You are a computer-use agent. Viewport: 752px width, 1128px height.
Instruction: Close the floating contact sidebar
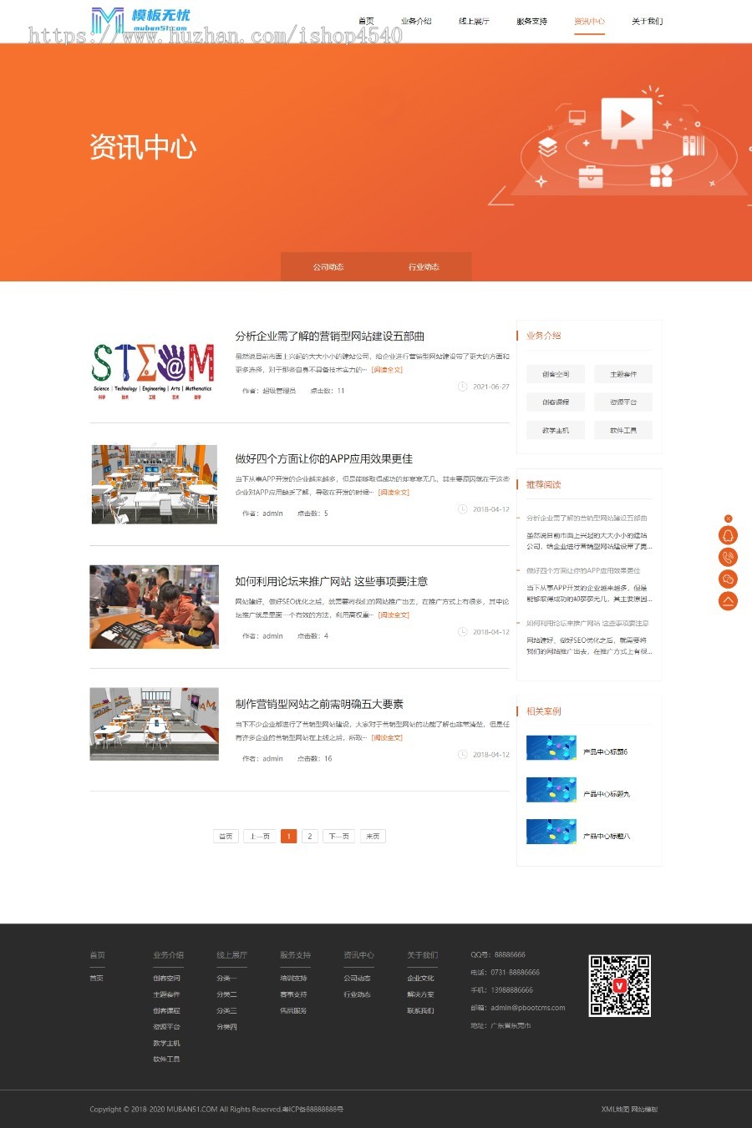(x=728, y=518)
